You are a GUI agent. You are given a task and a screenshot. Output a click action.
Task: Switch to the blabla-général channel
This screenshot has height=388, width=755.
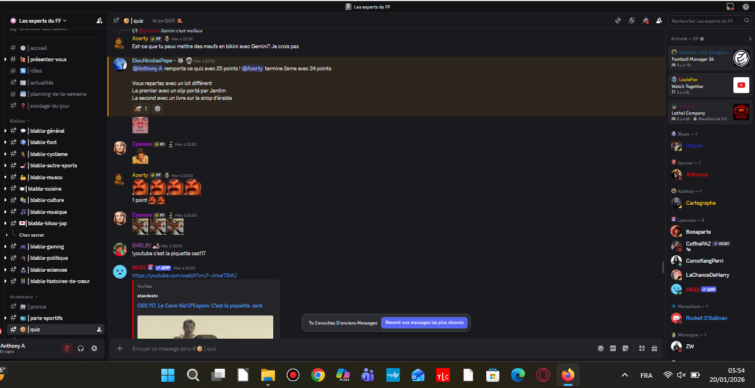click(56, 131)
